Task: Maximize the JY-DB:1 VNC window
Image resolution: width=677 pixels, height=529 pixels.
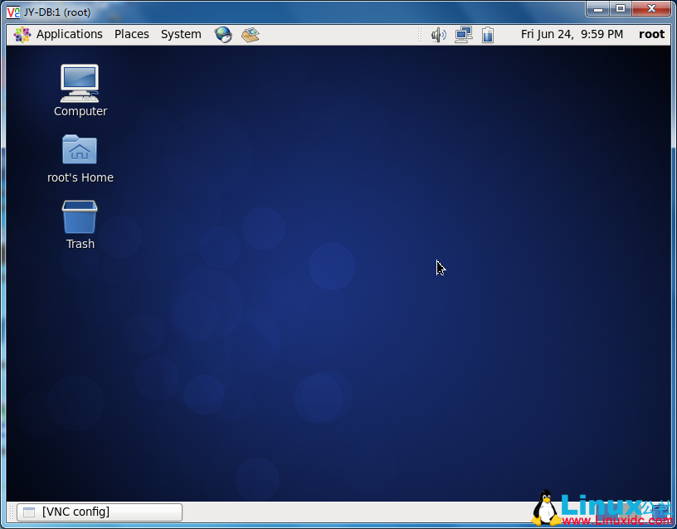Action: pos(621,8)
